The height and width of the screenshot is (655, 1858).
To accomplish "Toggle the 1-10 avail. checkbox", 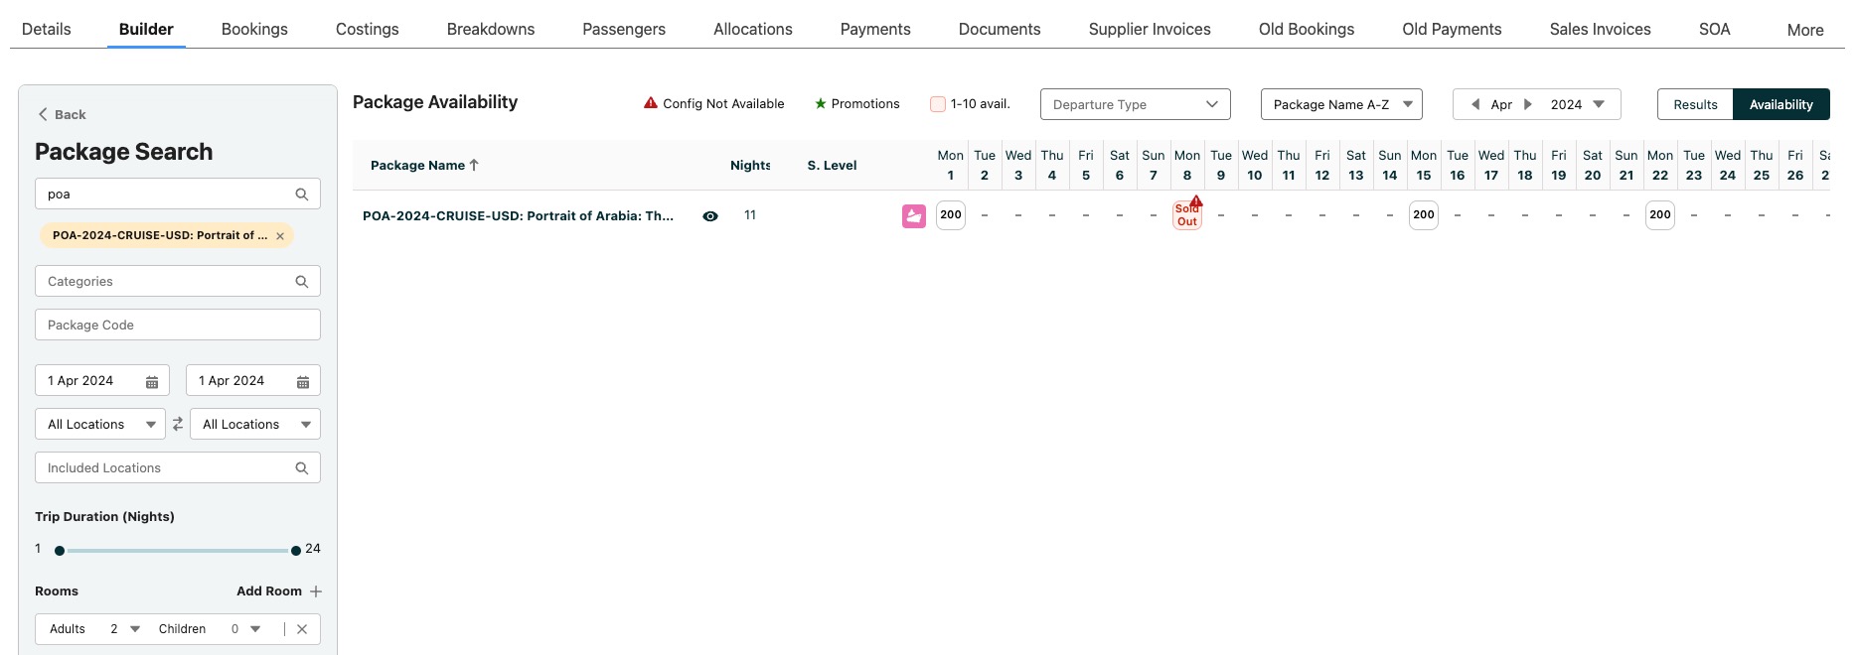I will tap(938, 104).
